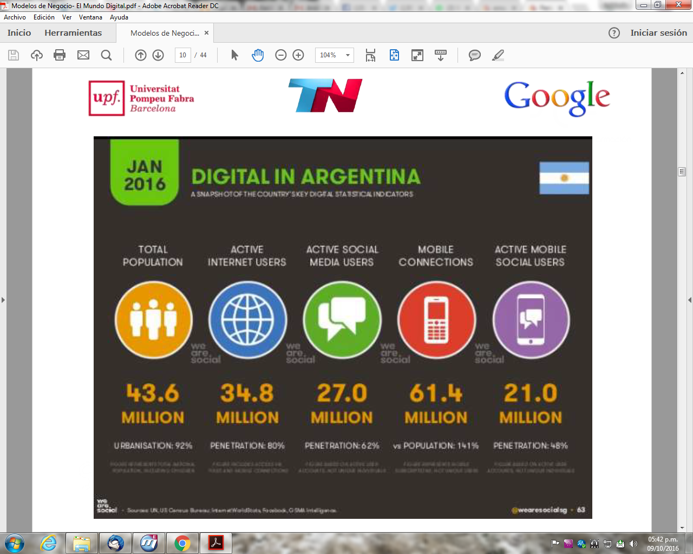This screenshot has width=693, height=554.
Task: Click the page number input field
Action: click(x=182, y=55)
